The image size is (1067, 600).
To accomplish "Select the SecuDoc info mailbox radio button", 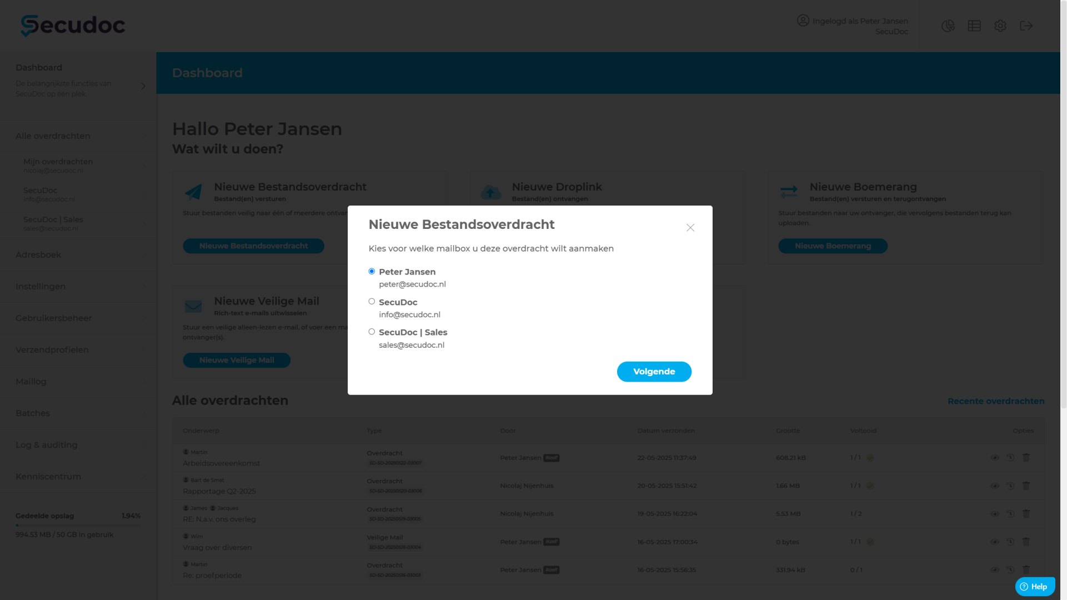I will click(x=372, y=302).
